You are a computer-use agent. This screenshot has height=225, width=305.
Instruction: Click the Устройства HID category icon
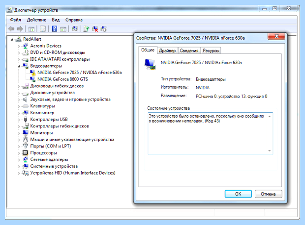[26, 173]
